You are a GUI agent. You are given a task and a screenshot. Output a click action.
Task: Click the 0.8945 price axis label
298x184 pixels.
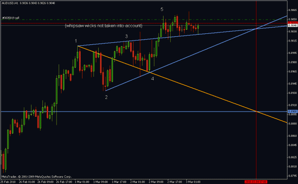[x=293, y=83]
